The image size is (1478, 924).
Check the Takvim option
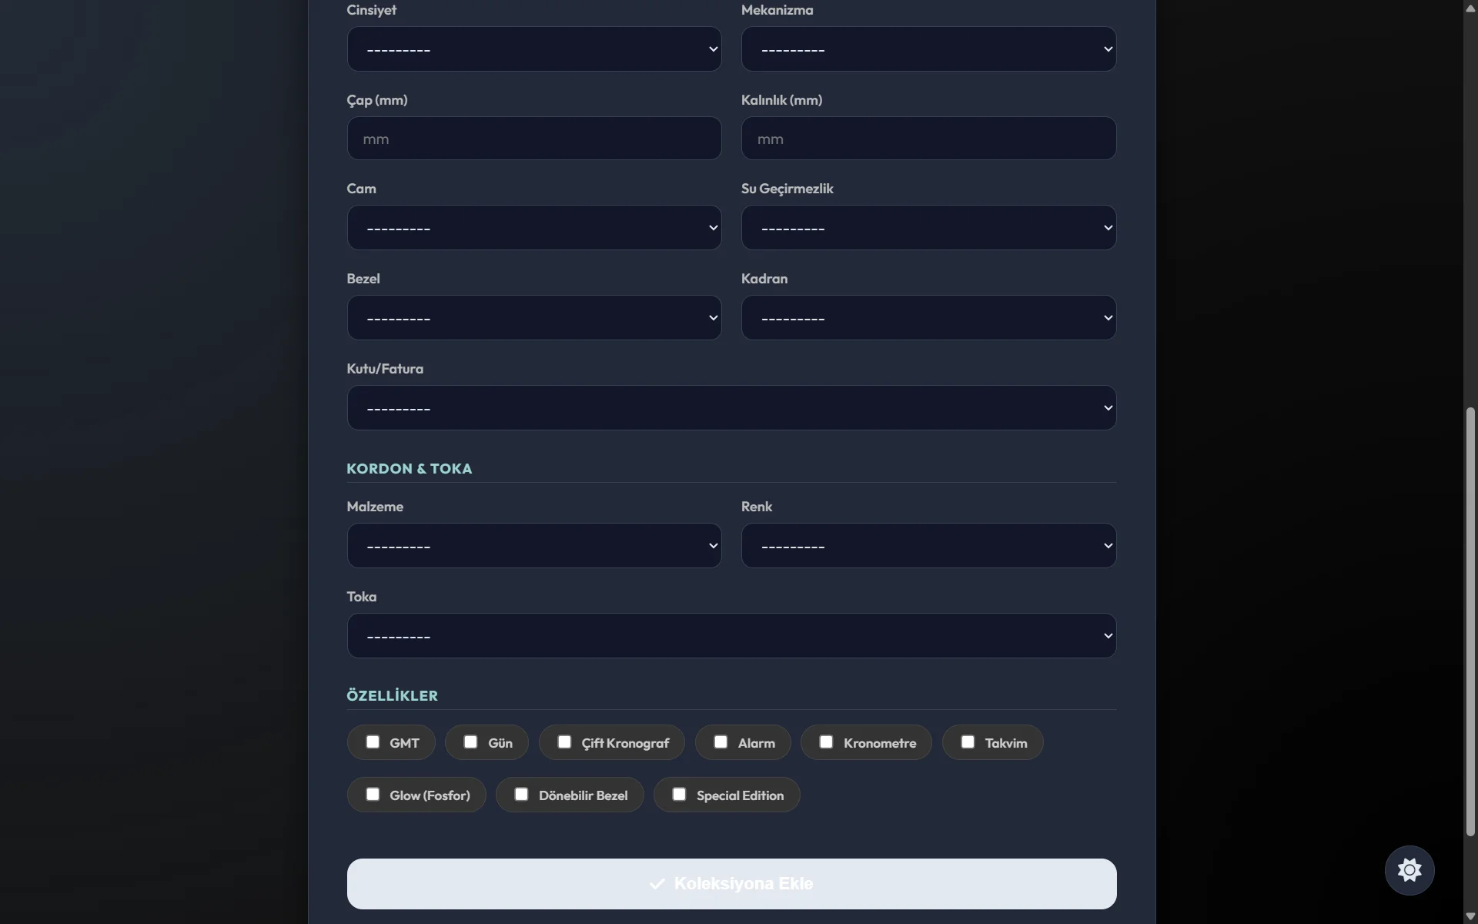(968, 742)
